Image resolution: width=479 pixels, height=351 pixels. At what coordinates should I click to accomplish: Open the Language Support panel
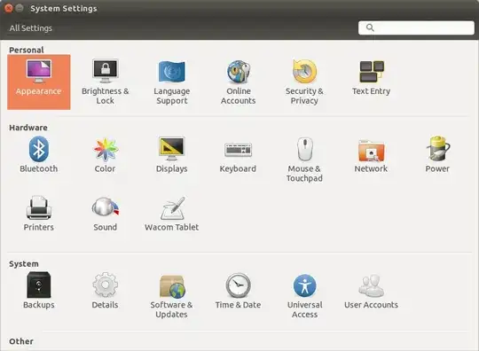172,82
